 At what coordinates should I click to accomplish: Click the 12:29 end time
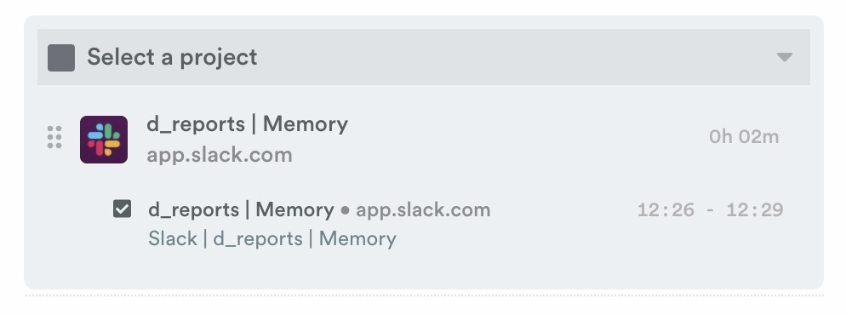tap(754, 209)
